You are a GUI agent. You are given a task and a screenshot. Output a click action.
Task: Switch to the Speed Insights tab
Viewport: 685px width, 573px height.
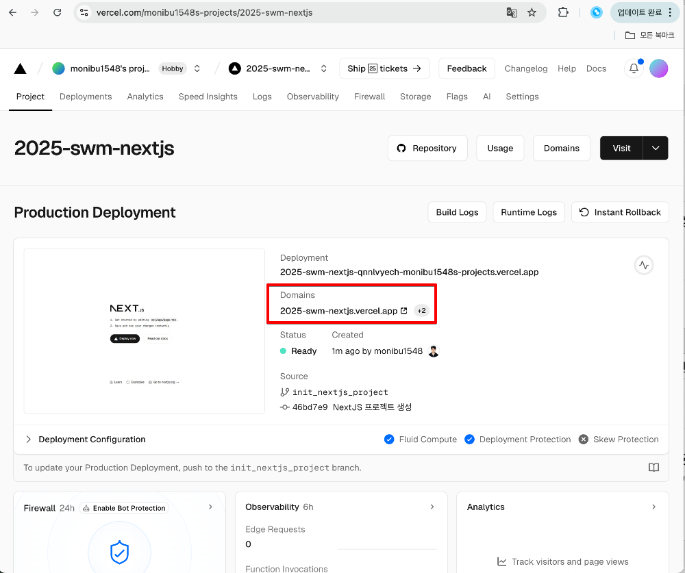point(208,97)
